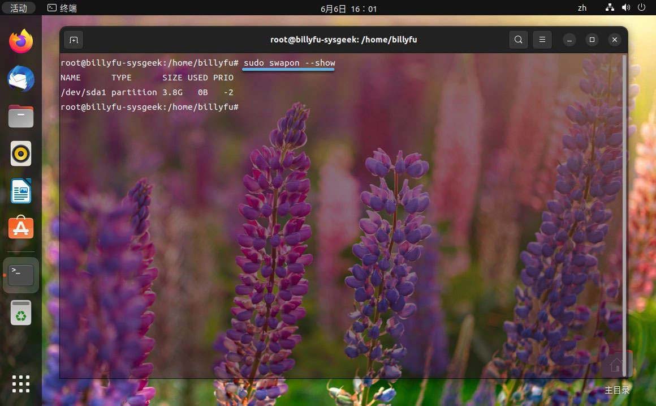Screen dimensions: 656x406
Task: Open the 终端 app menu
Action: [62, 8]
